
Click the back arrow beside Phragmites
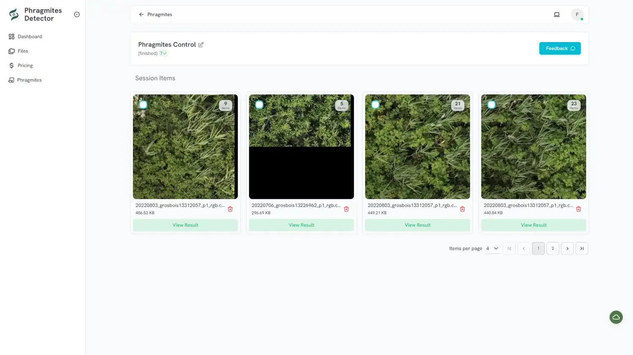pos(141,14)
